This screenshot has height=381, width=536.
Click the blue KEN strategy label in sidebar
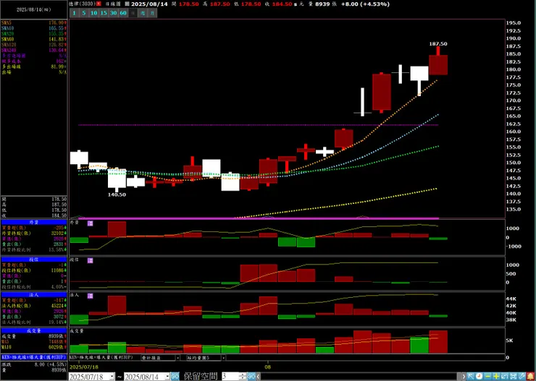point(34,357)
